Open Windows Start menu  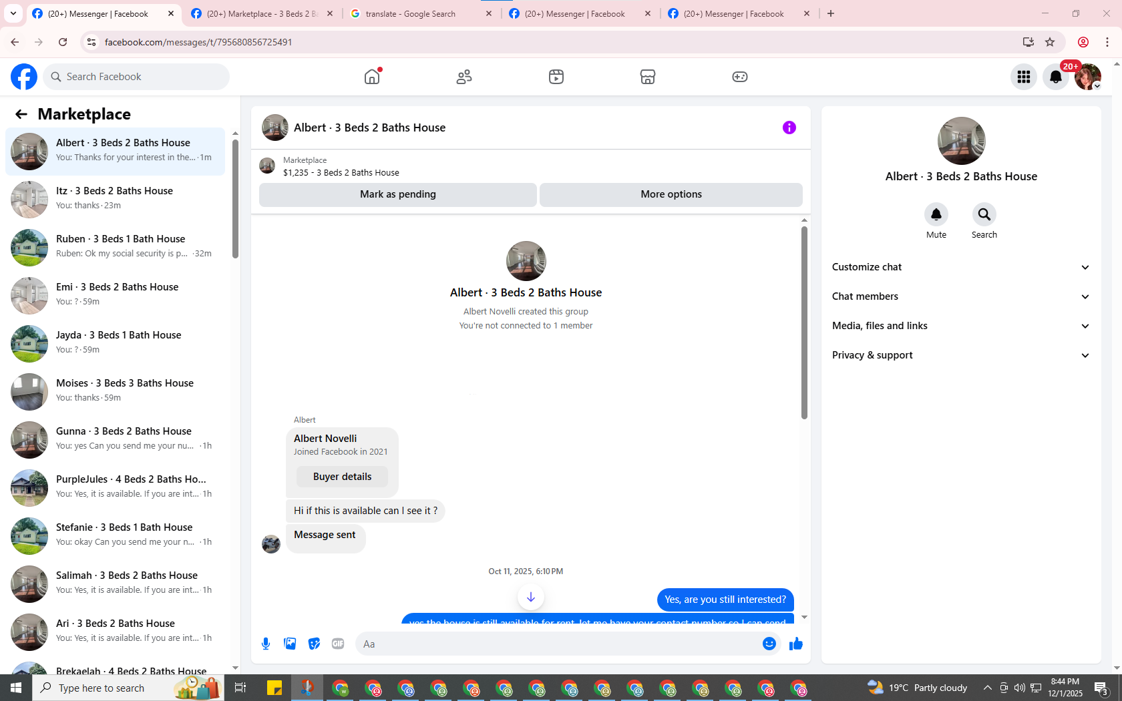tap(16, 688)
